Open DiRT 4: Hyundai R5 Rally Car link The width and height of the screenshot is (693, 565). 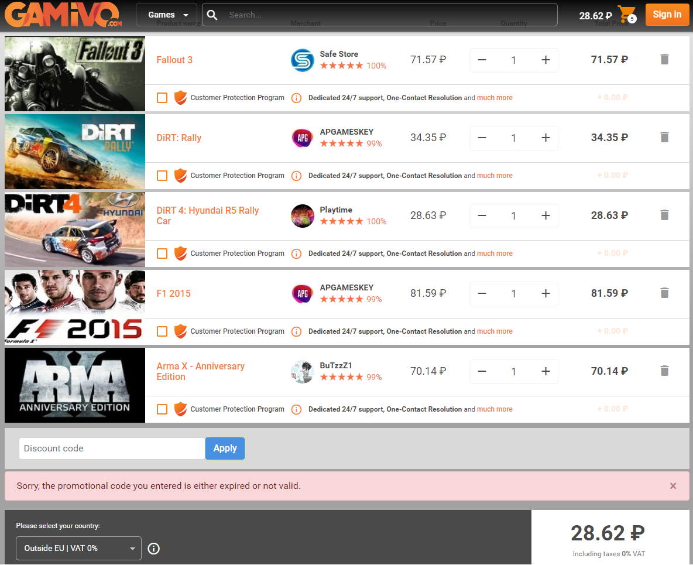(x=208, y=215)
